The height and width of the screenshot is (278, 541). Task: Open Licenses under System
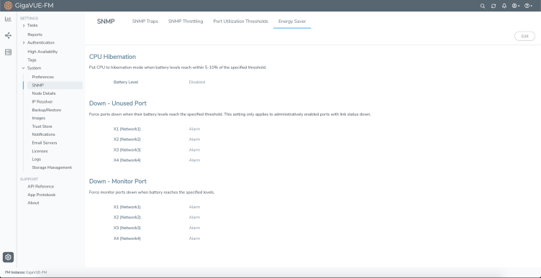[40, 152]
